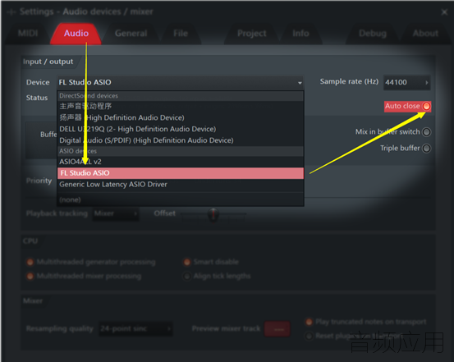Open the Playback tracking Mixer dropdown
454x362 pixels.
[x=116, y=213]
